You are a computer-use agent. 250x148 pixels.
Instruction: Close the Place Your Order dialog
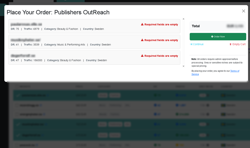click(x=243, y=11)
